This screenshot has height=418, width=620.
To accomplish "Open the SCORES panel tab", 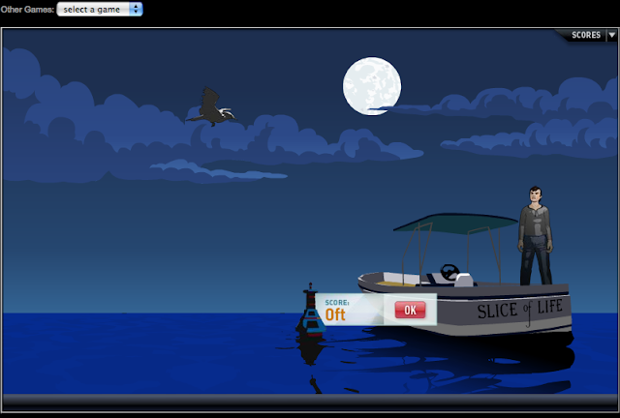I will [585, 35].
